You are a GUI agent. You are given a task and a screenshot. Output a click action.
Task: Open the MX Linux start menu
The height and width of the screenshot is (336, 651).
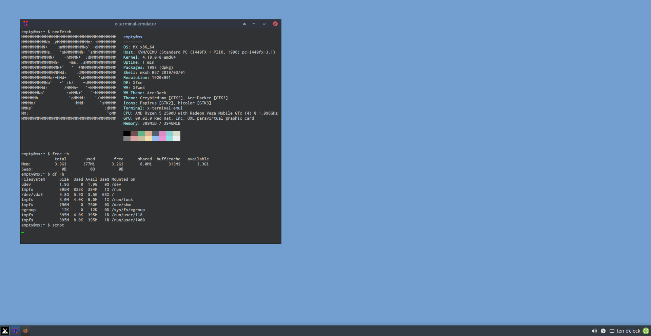pos(5,331)
